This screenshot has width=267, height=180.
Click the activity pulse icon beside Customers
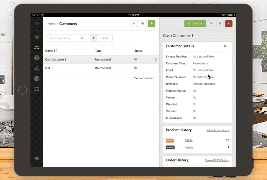tap(134, 24)
